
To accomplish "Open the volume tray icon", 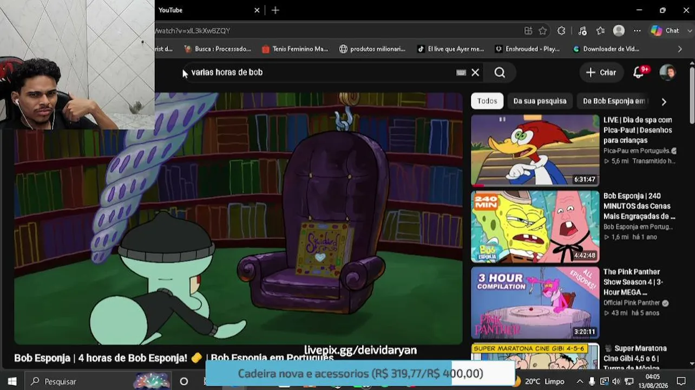I will (x=617, y=381).
